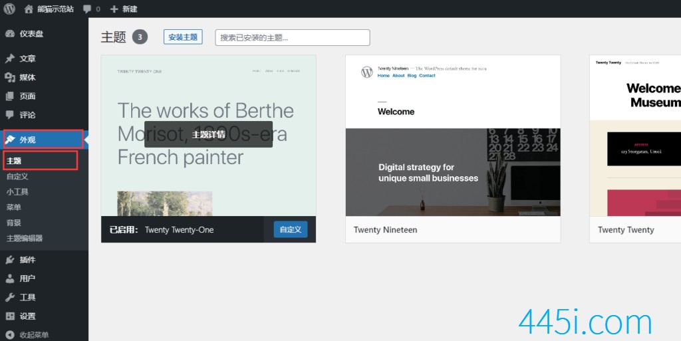Image resolution: width=681 pixels, height=341 pixels.
Task: Click the 插件 plug icon
Action: [10, 260]
